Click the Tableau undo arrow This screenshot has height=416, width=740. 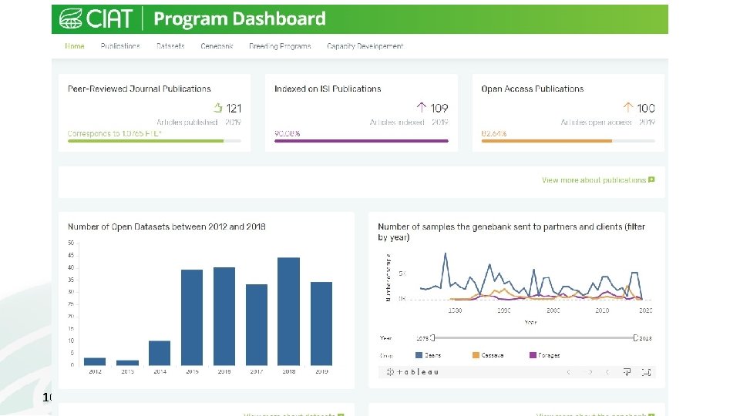pyautogui.click(x=569, y=372)
